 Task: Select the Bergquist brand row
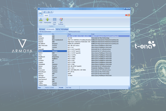click(53, 38)
